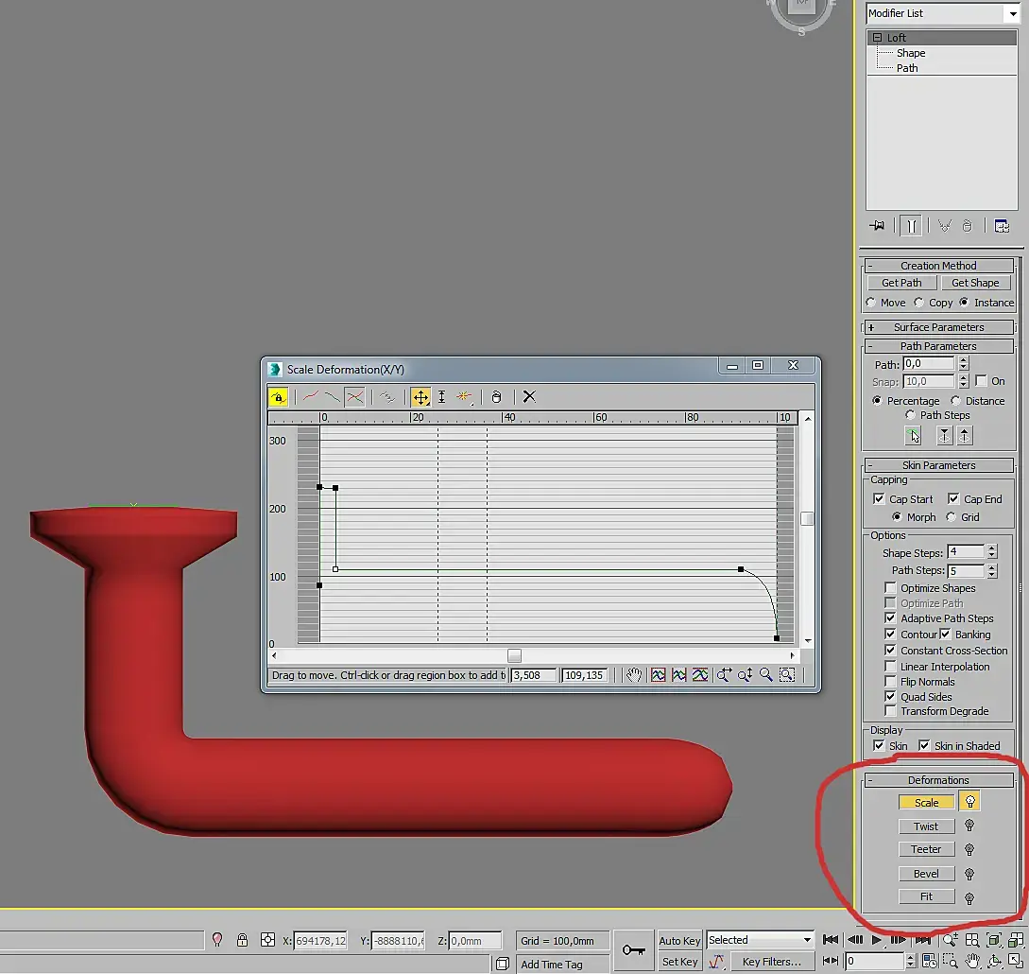This screenshot has width=1029, height=974.
Task: Click the deformation graph vertical scrollbar thumb
Action: coord(808,519)
